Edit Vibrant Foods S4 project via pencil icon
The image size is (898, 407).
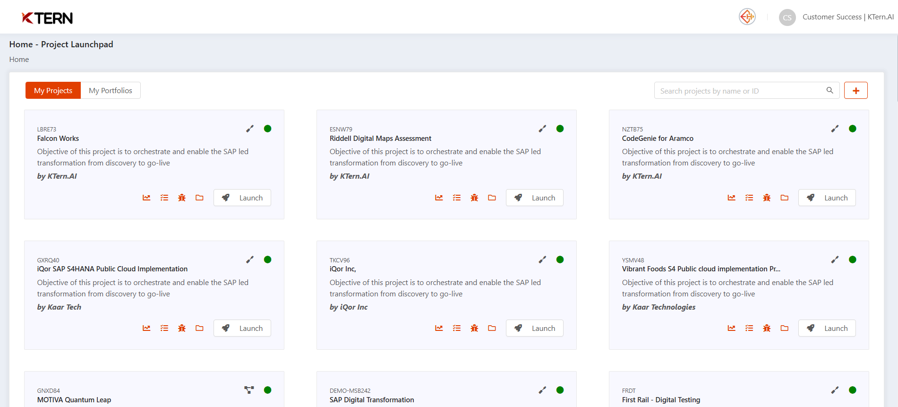coord(835,260)
